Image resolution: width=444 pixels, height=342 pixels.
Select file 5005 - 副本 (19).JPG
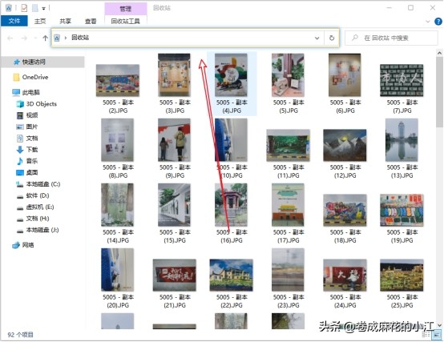coord(402,219)
